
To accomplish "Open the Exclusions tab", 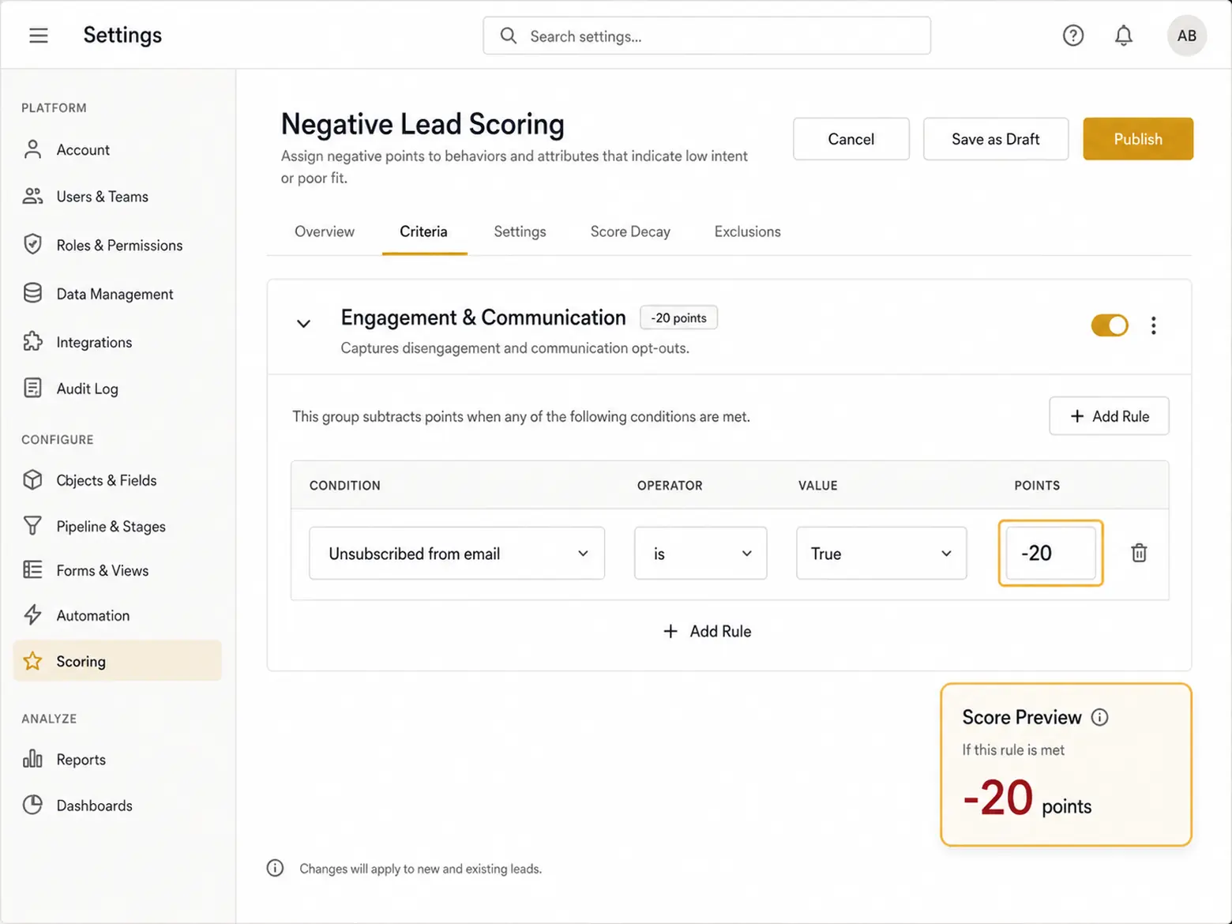I will click(747, 231).
